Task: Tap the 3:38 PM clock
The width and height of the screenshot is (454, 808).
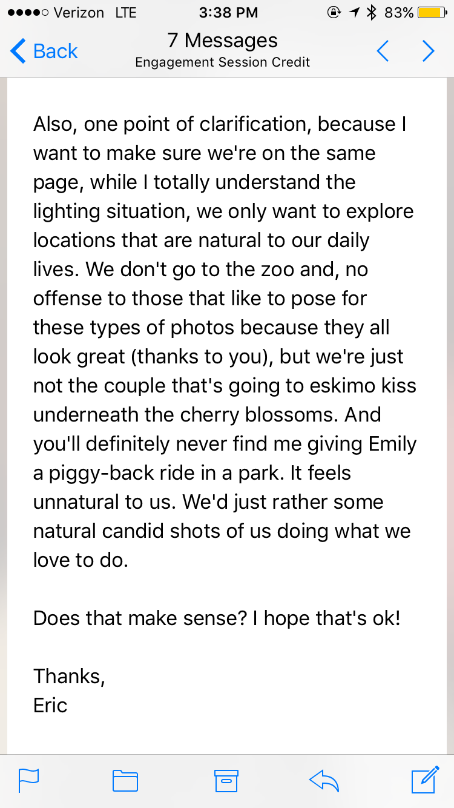Action: pos(228,13)
